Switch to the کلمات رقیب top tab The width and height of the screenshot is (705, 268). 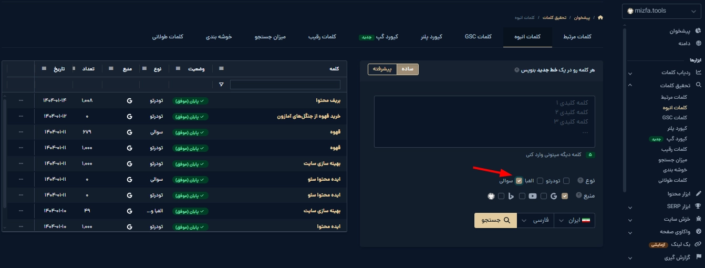coord(322,37)
